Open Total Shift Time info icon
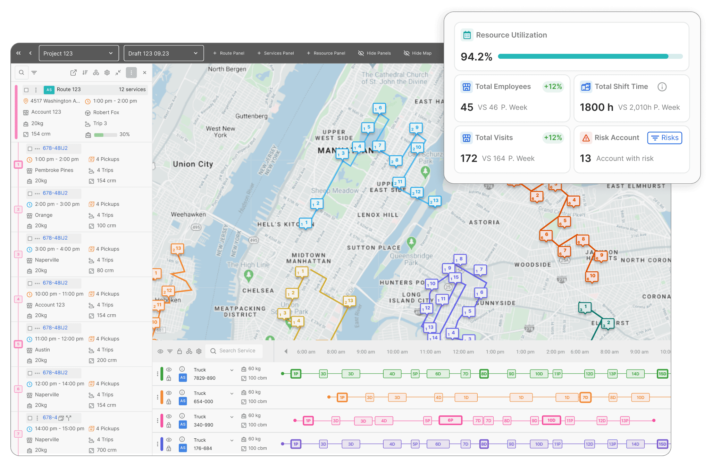The width and height of the screenshot is (712, 463). coord(662,87)
